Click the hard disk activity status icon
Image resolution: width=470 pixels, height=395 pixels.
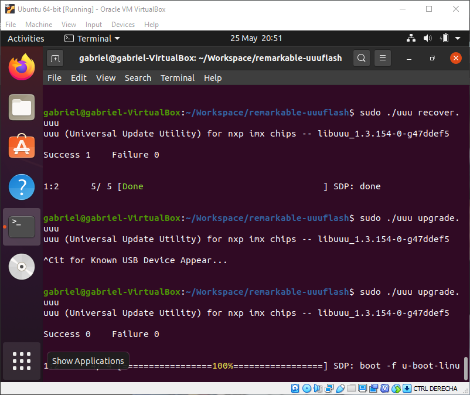point(295,389)
